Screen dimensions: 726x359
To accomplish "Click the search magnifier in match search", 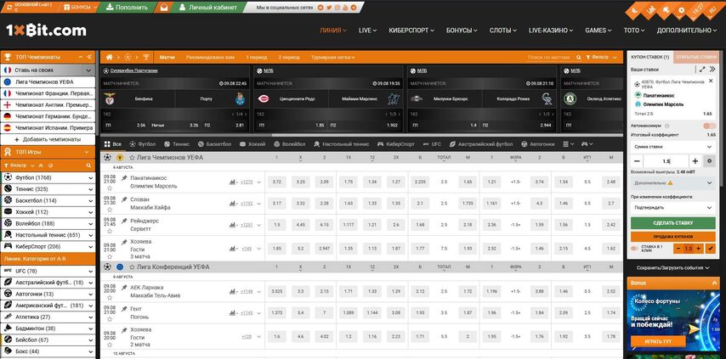I will [x=579, y=58].
